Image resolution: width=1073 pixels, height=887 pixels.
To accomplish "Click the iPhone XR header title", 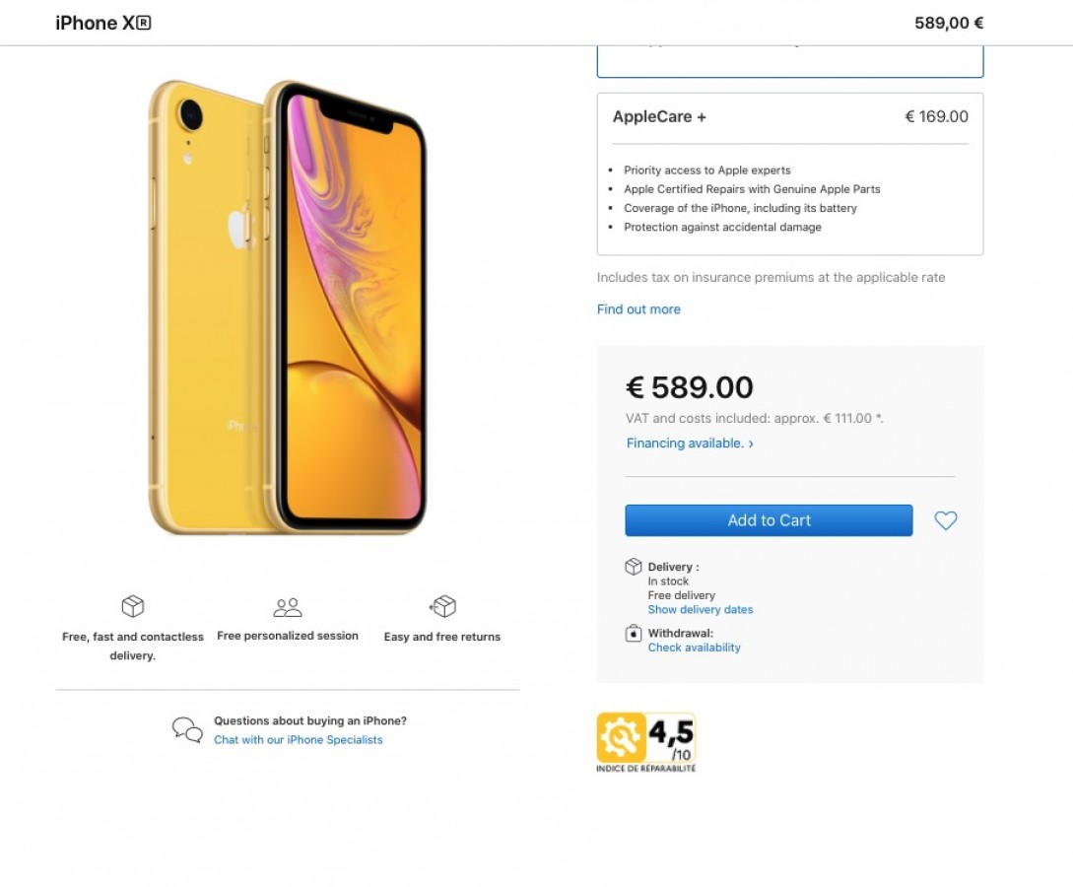I will click(x=103, y=23).
